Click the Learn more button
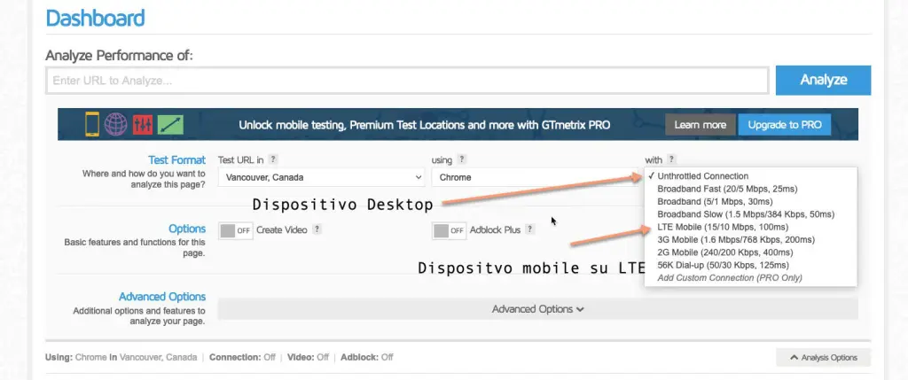This screenshot has width=908, height=380. click(x=701, y=124)
